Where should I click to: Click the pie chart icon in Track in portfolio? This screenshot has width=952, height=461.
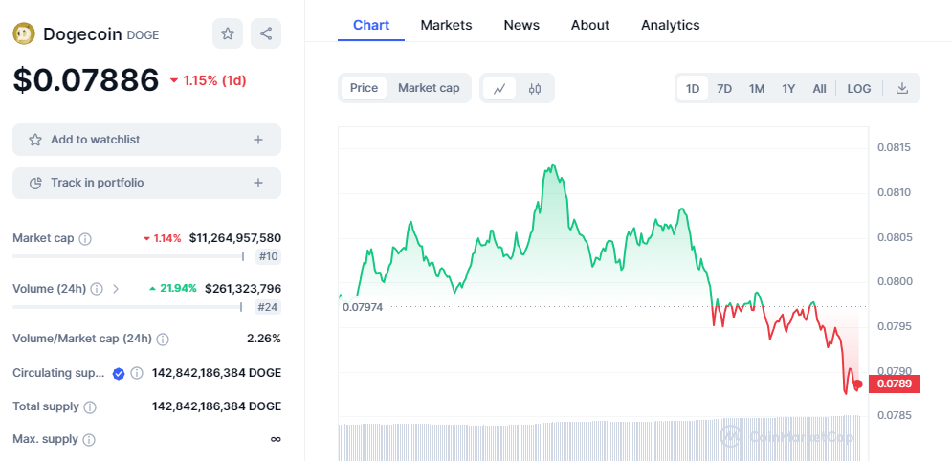pos(35,183)
